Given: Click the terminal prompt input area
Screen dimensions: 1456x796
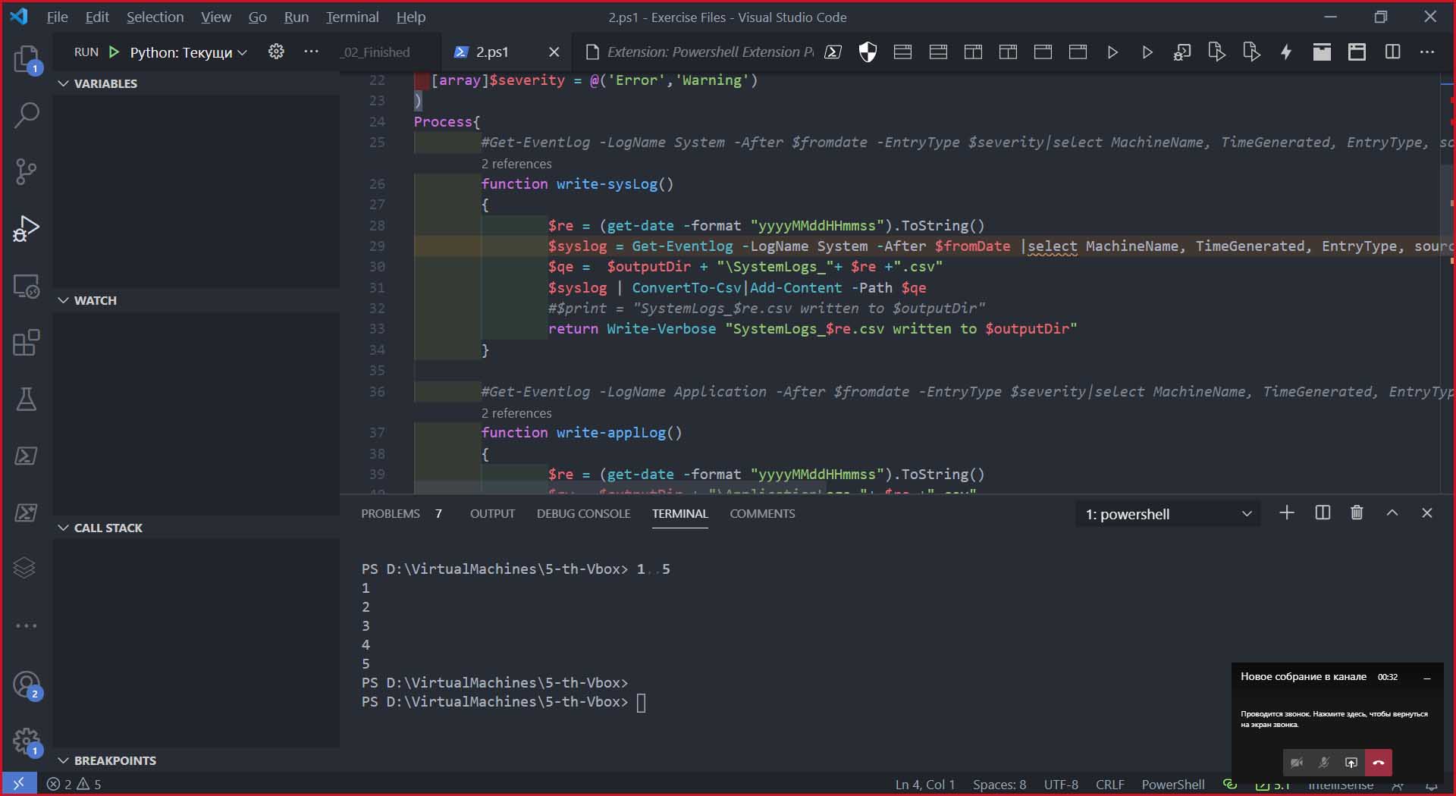Looking at the screenshot, I should click(x=642, y=703).
